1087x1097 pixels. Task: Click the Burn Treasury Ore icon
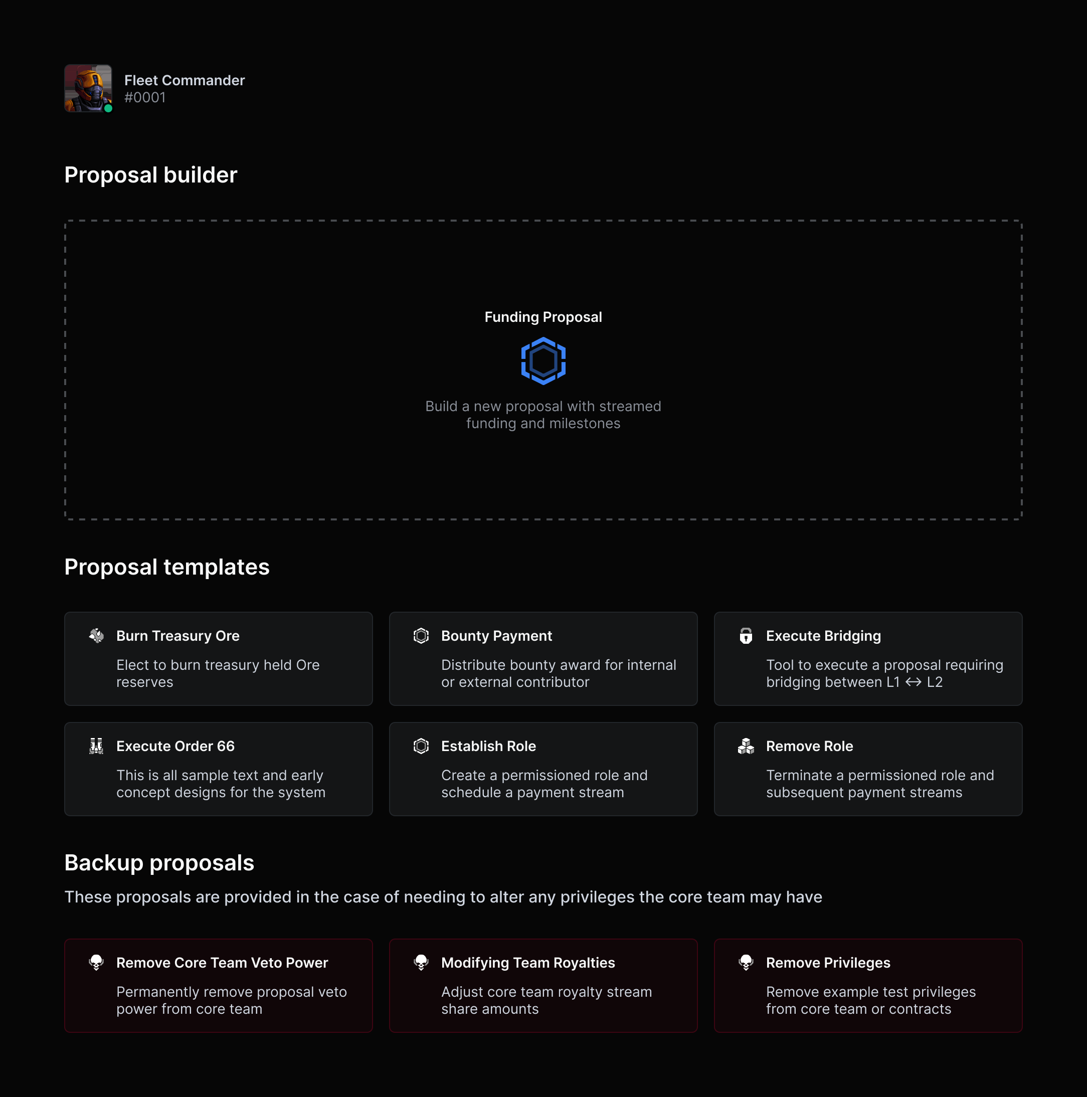tap(96, 635)
